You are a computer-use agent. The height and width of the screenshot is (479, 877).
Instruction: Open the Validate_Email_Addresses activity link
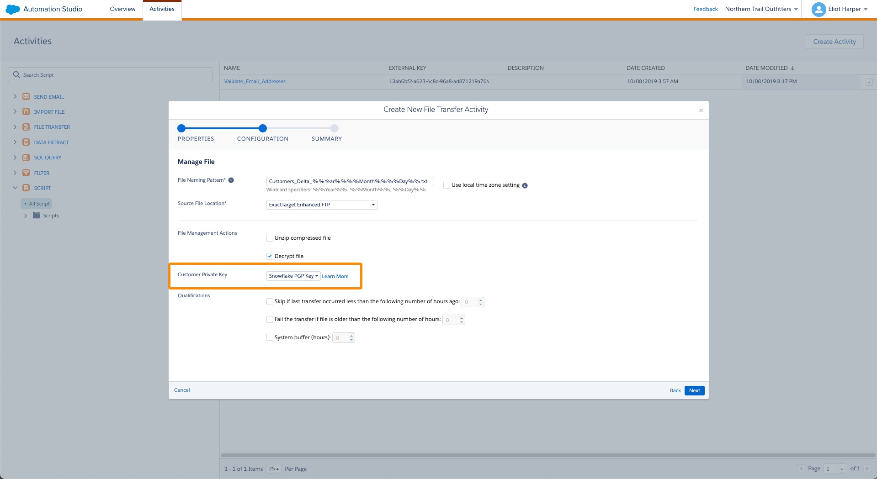click(255, 81)
